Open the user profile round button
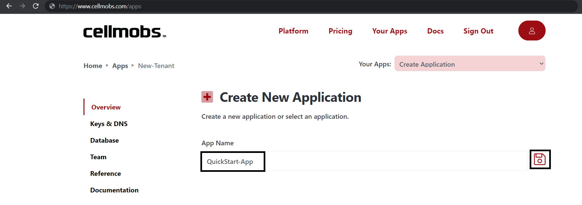This screenshot has height=205, width=582. pyautogui.click(x=532, y=31)
